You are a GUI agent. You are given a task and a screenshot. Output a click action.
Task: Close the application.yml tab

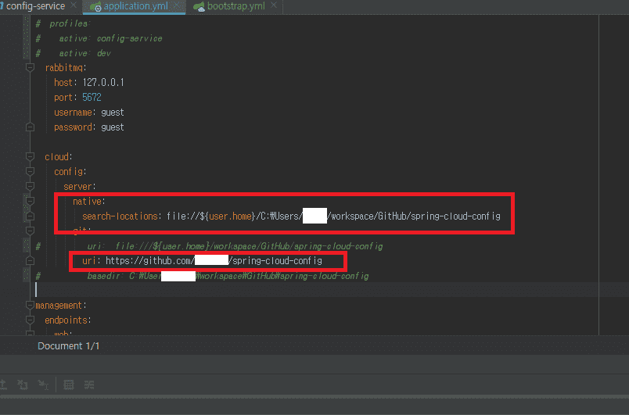point(177,5)
